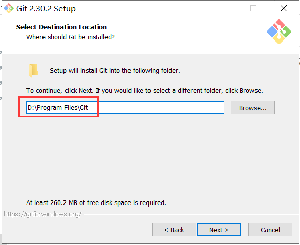Click the yellow folder icon

coord(34,70)
